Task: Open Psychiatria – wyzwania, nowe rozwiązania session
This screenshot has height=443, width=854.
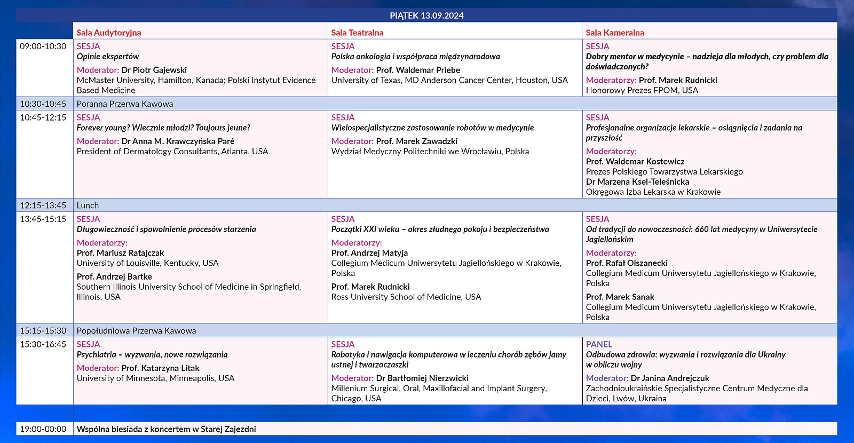Action: click(152, 355)
